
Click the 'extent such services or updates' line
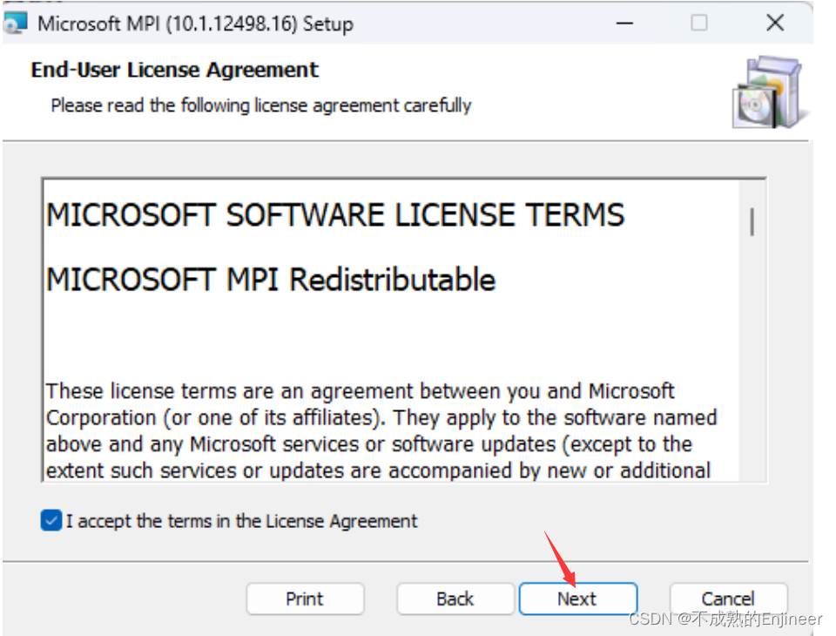(378, 470)
